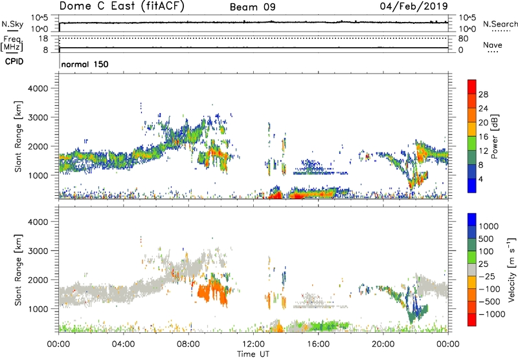Click the blue top of the Velocity color bar
518x358 pixels.
[472, 220]
